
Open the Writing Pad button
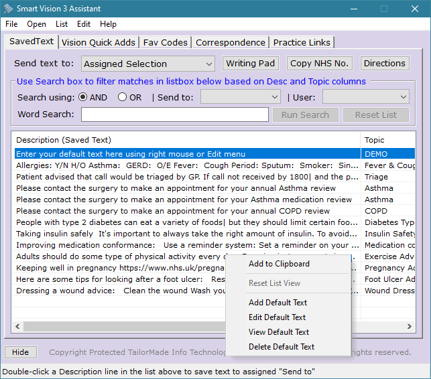tap(251, 64)
